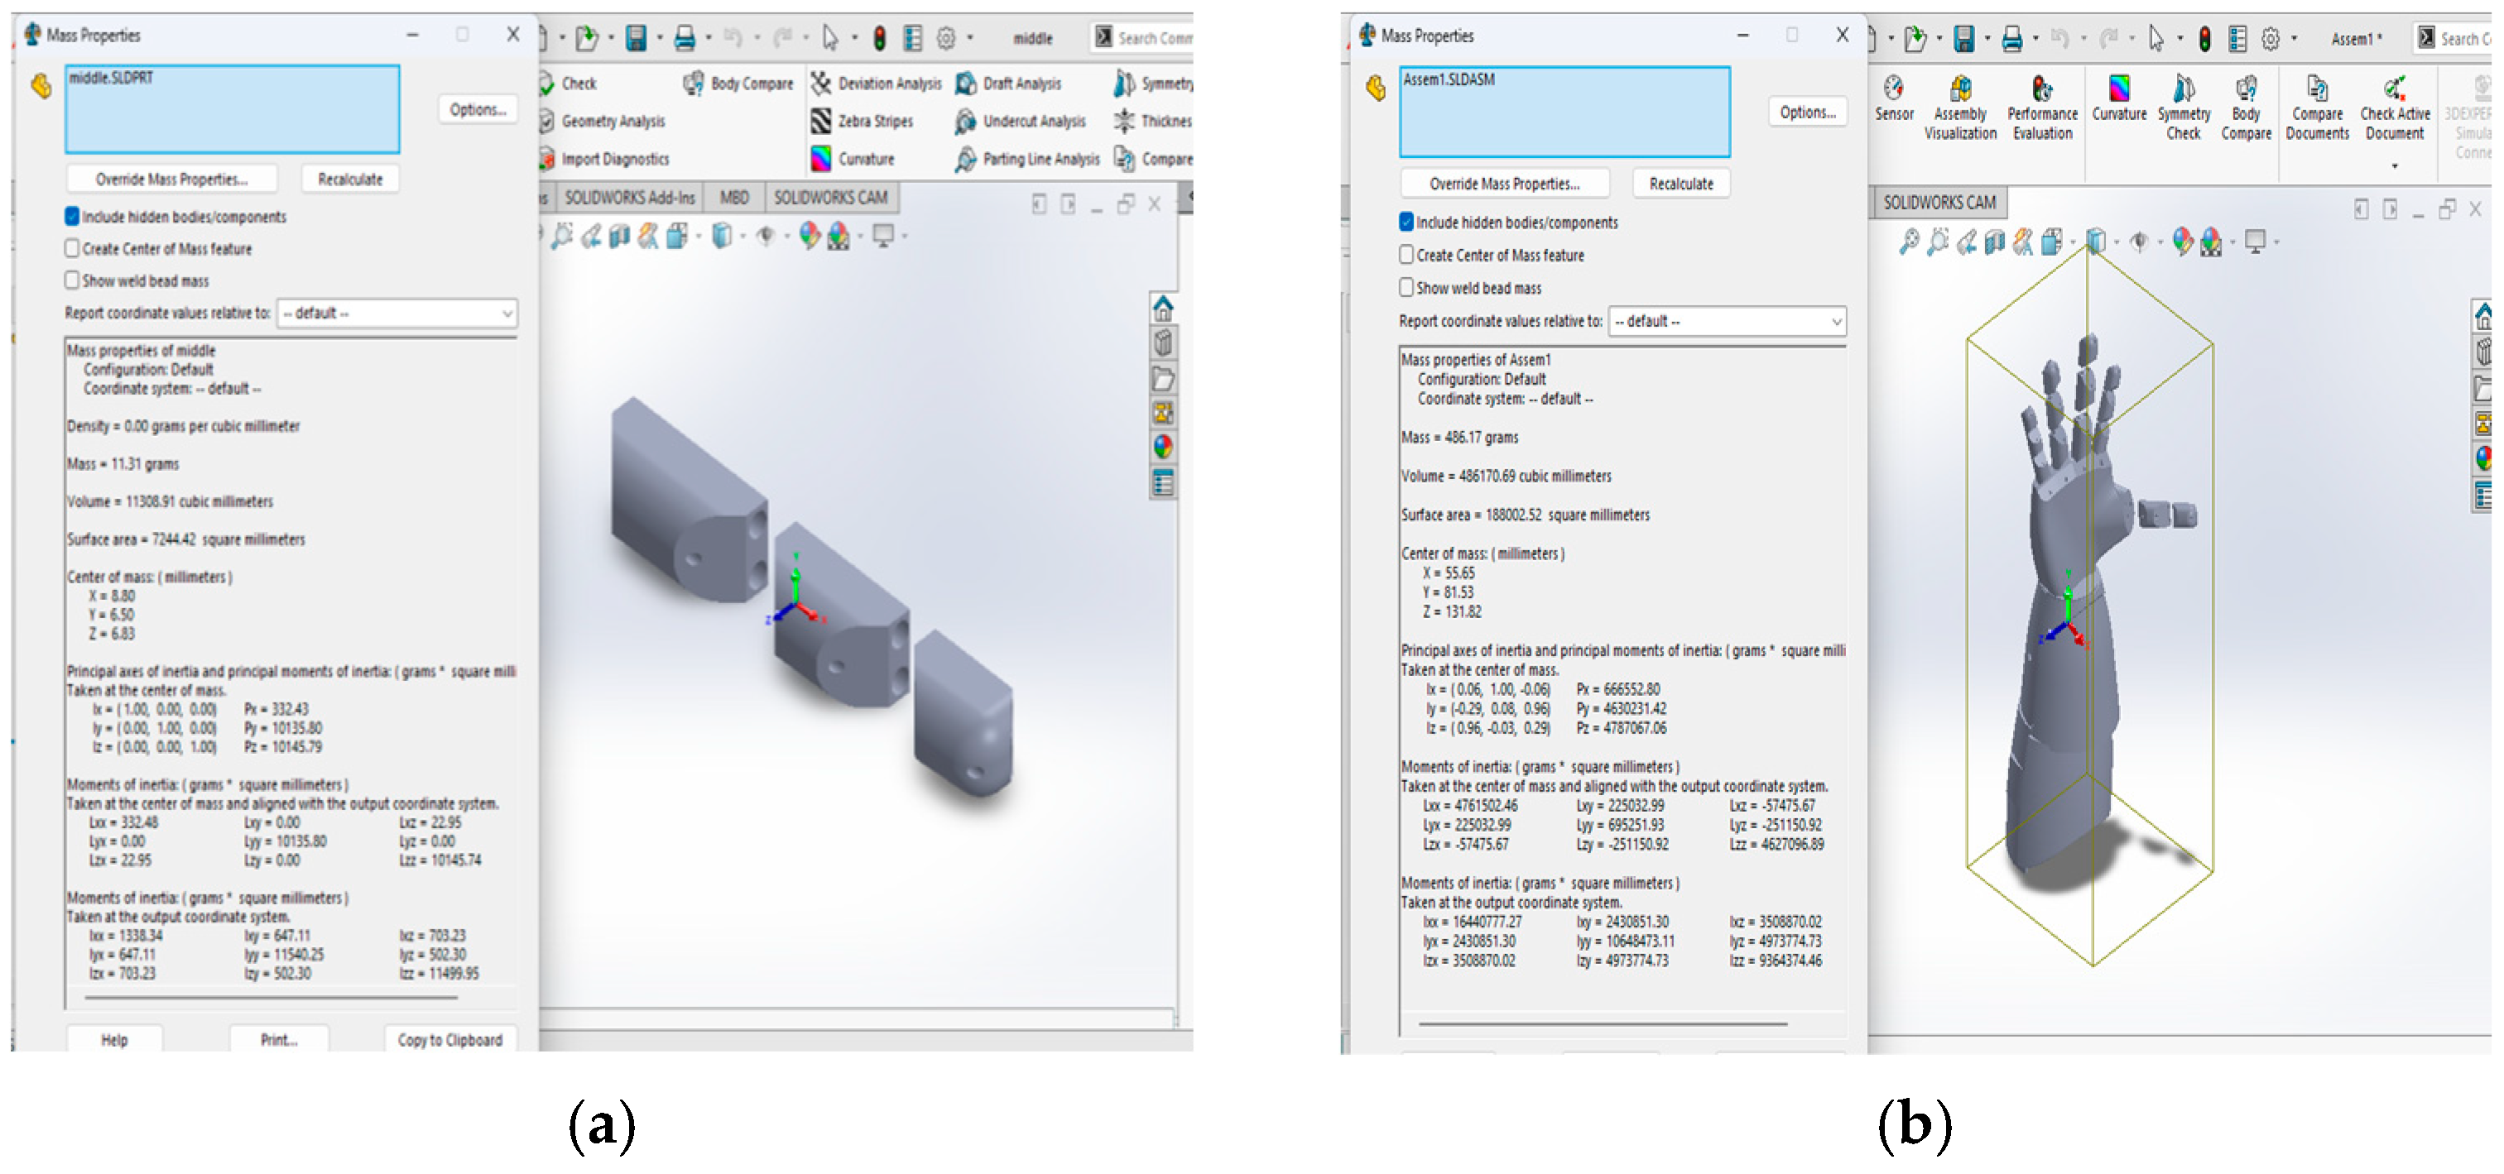Select the Deviation Analysis icon

click(x=821, y=84)
